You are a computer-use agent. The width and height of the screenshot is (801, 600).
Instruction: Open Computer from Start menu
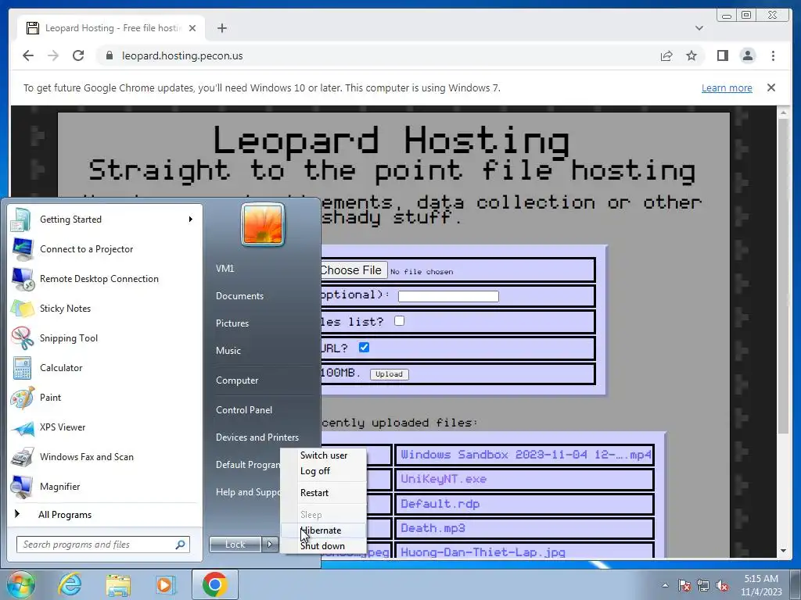[237, 380]
